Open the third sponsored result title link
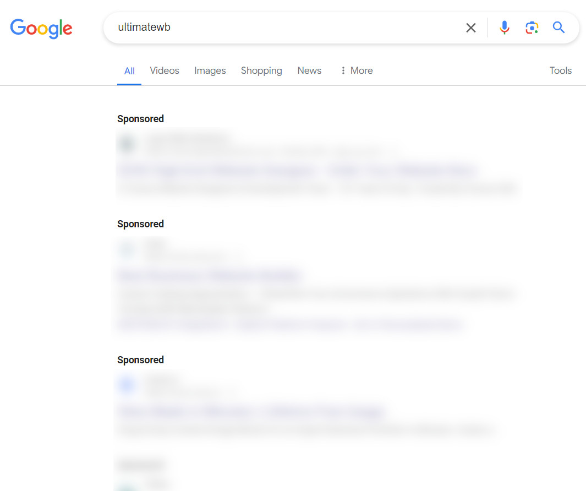This screenshot has height=491, width=586. [250, 411]
